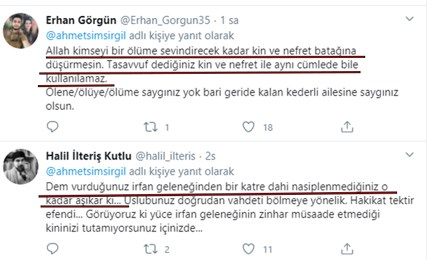Reply to Erhan Görgün's tweet
The image size is (439, 260).
pos(53,127)
